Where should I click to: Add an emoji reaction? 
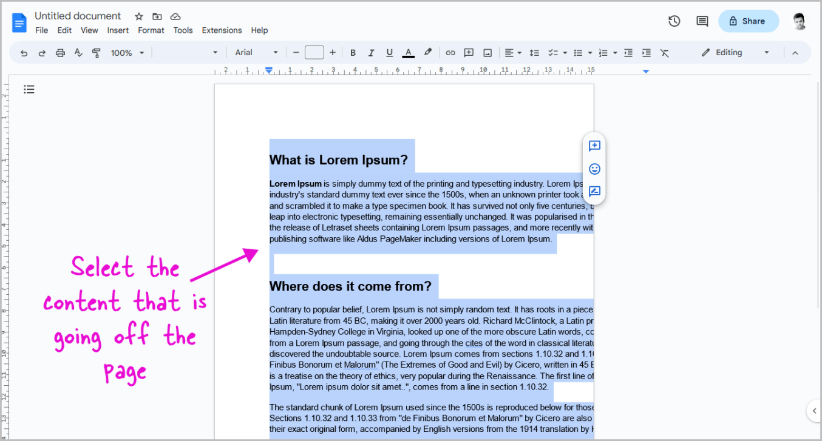(x=594, y=169)
